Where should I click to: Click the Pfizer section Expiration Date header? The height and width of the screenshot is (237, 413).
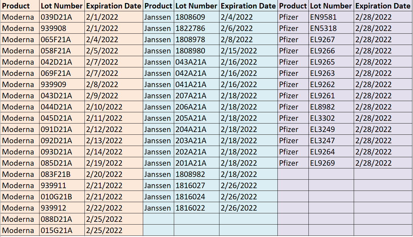[383, 6]
